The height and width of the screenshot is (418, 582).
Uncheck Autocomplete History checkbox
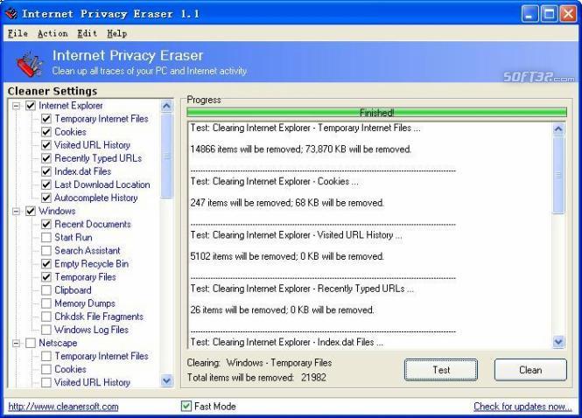coord(46,198)
